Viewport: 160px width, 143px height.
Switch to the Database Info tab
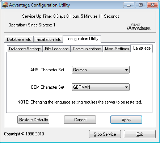[x=19, y=39]
